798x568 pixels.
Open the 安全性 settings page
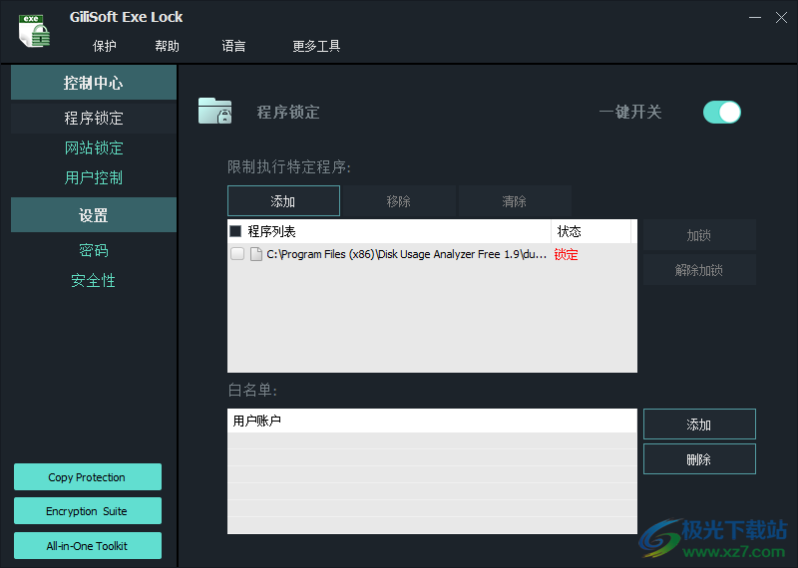click(x=94, y=280)
